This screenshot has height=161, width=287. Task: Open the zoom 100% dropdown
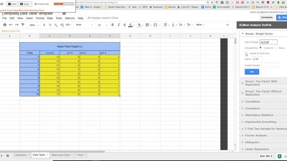point(34,25)
